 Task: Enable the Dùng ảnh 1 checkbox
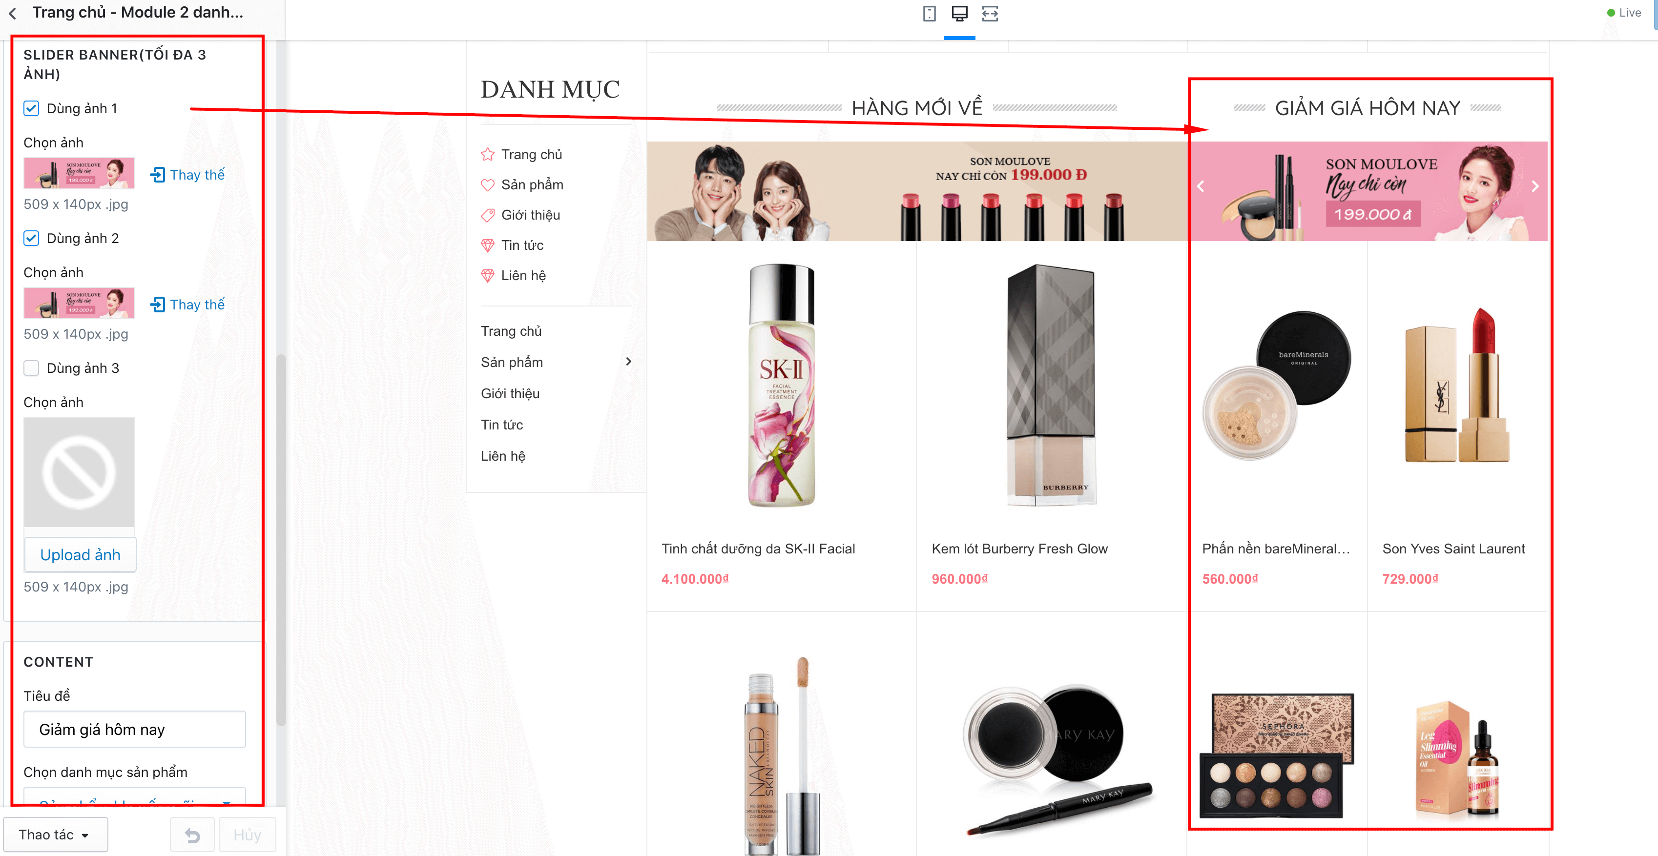[x=31, y=108]
